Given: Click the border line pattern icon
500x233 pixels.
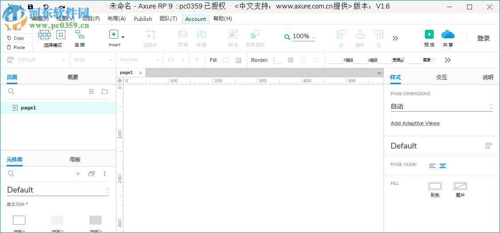Looking at the screenshot, I should 303,60.
